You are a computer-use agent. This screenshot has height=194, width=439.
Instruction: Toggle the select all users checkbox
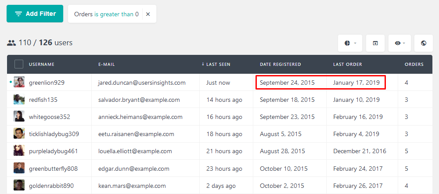click(19, 64)
